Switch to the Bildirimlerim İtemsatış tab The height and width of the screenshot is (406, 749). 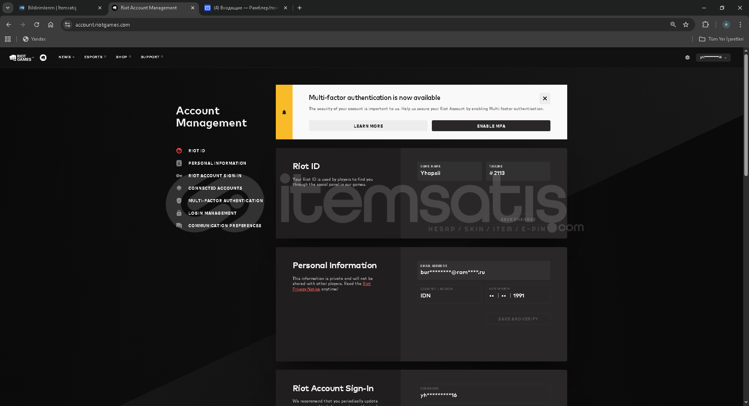point(59,8)
